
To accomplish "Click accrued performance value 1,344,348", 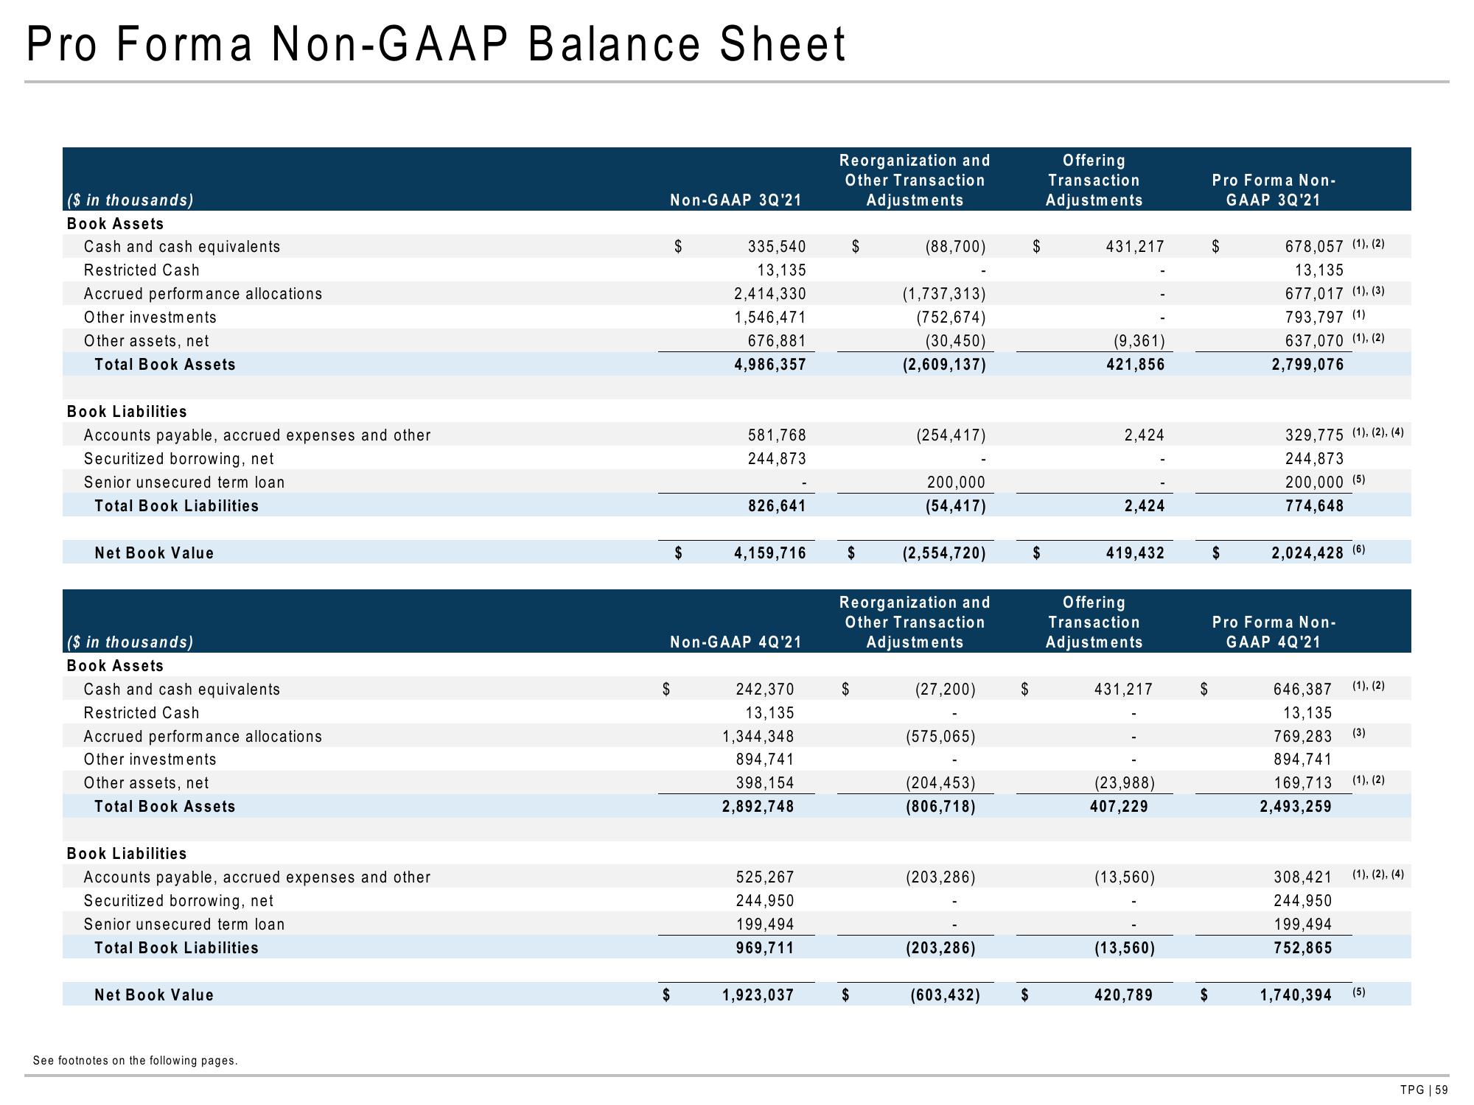I will pos(758,737).
